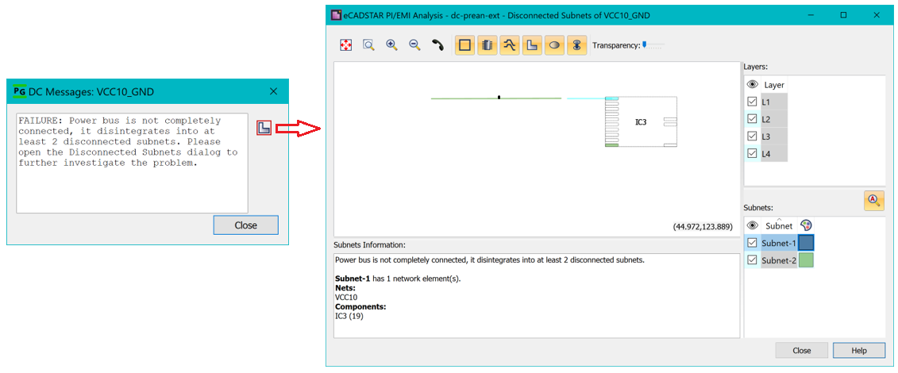Viewport: 898px width, 373px height.
Task: Open the blue Subnet-1 color swatch
Action: tap(806, 243)
